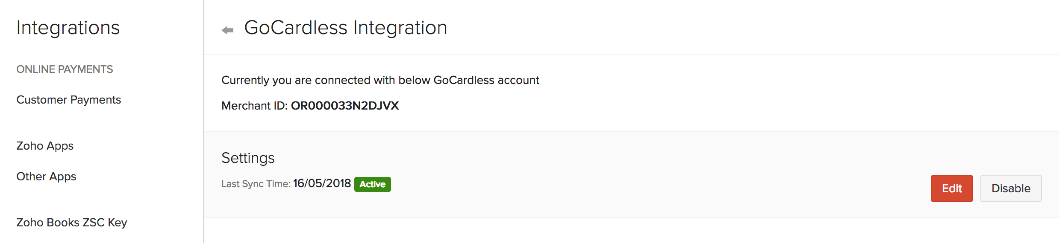This screenshot has height=243, width=1059.
Task: Click the Last Sync Time label
Action: coord(256,184)
